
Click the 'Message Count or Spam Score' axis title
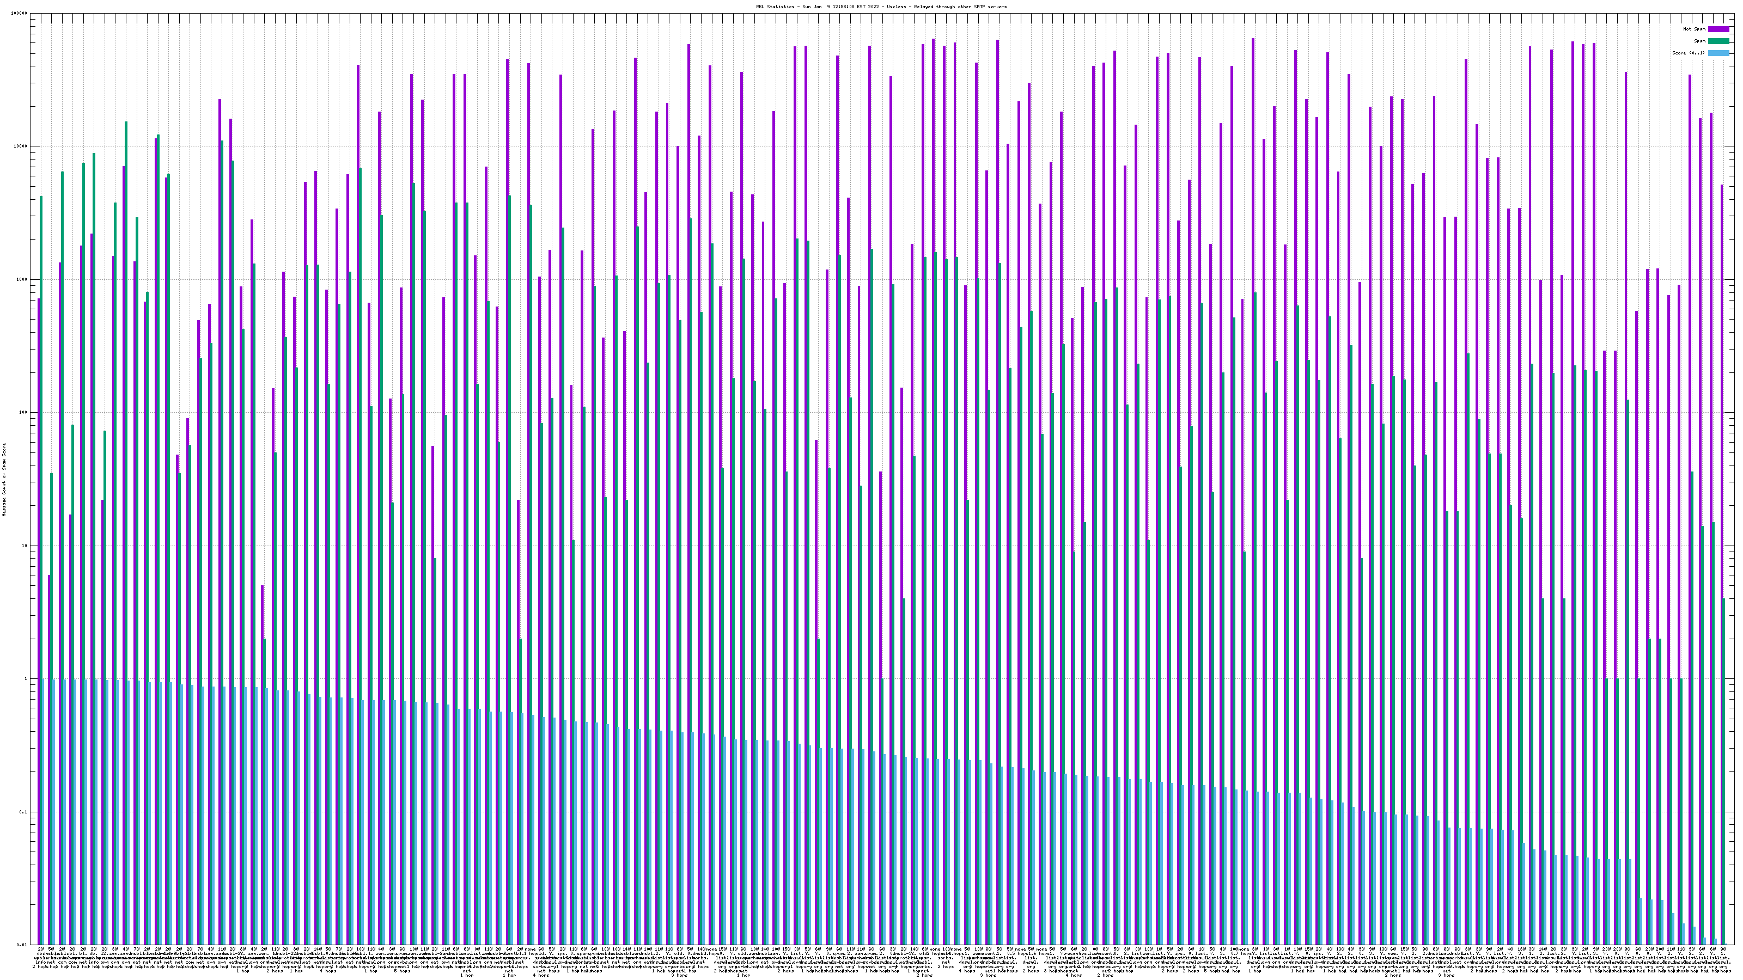tap(4, 480)
